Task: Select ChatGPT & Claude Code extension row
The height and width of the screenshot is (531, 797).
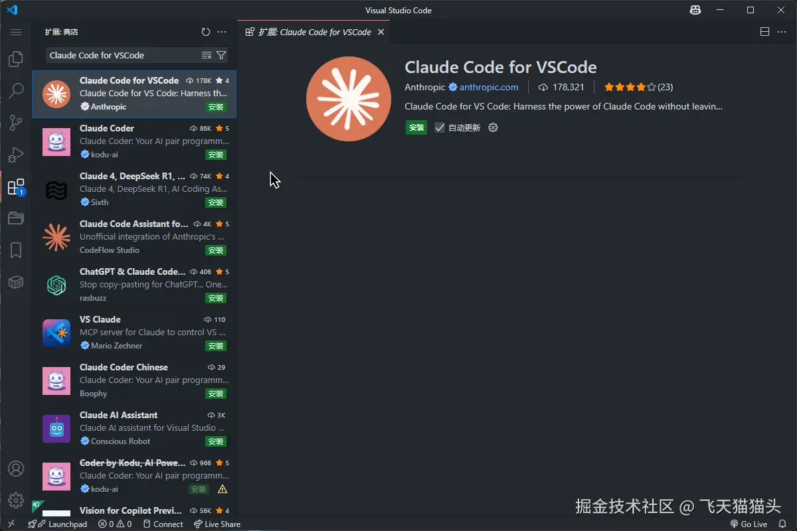Action: pos(134,285)
